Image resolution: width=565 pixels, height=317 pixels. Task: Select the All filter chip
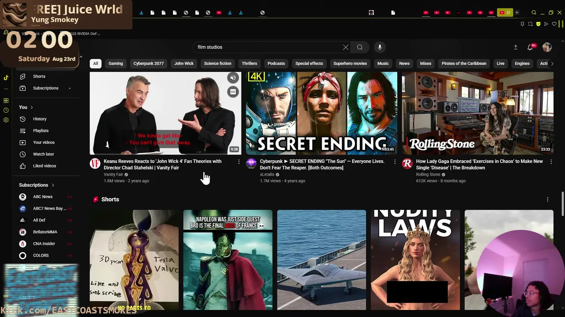[x=95, y=63]
